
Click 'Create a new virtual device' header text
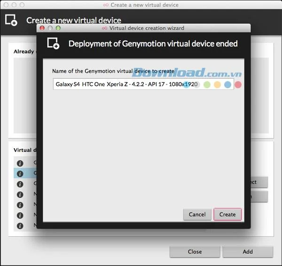click(x=74, y=20)
